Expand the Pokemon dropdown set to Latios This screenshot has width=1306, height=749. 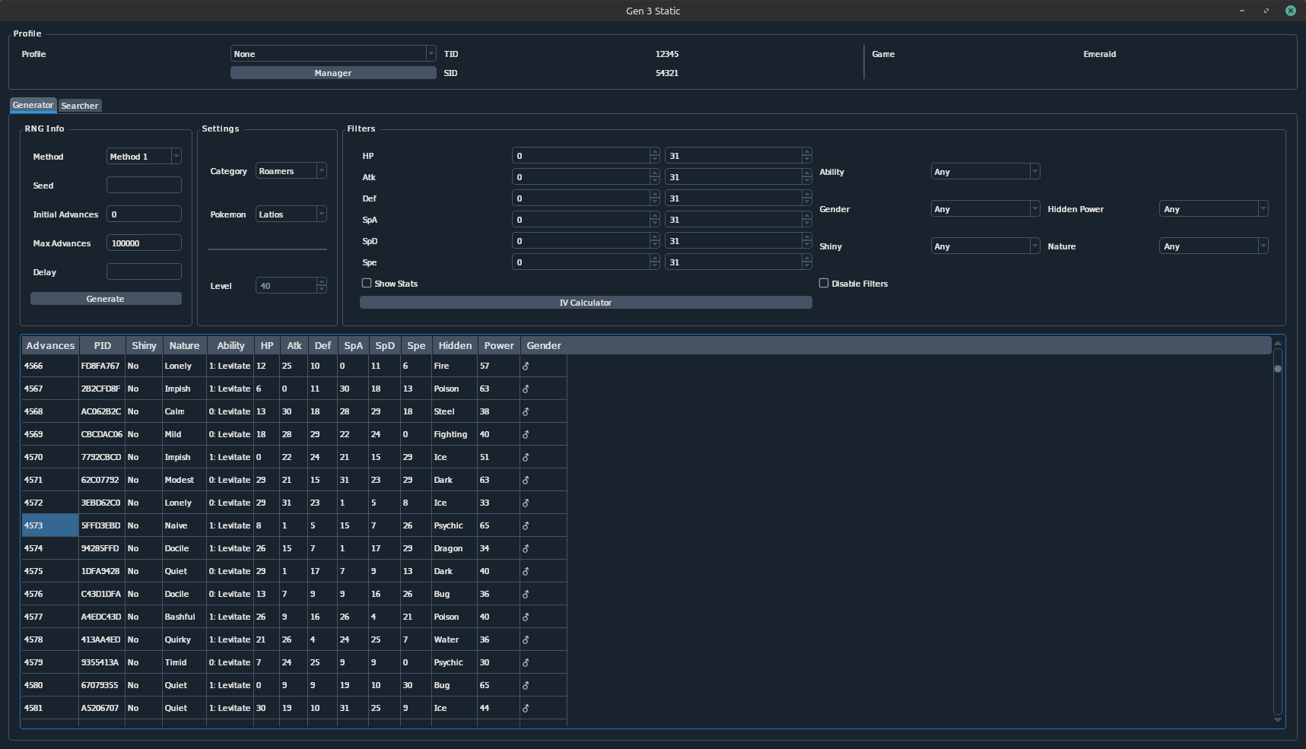pyautogui.click(x=291, y=214)
